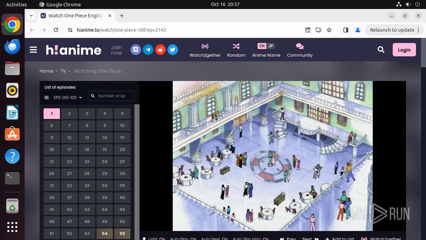Select episode 37
Viewport: 426px width, 240px height.
(69, 198)
